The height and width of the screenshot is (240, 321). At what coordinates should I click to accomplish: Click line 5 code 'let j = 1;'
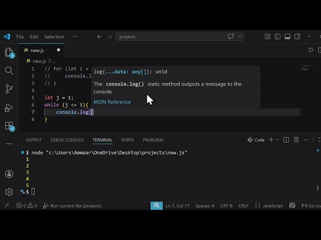pos(59,97)
